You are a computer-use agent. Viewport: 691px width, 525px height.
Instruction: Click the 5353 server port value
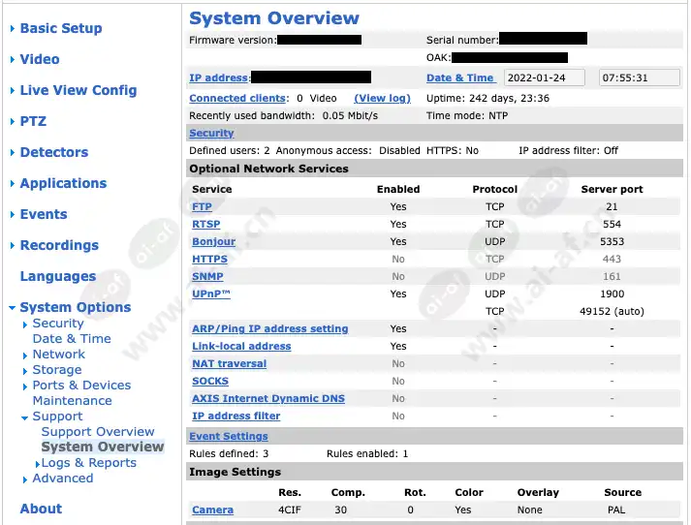click(612, 242)
